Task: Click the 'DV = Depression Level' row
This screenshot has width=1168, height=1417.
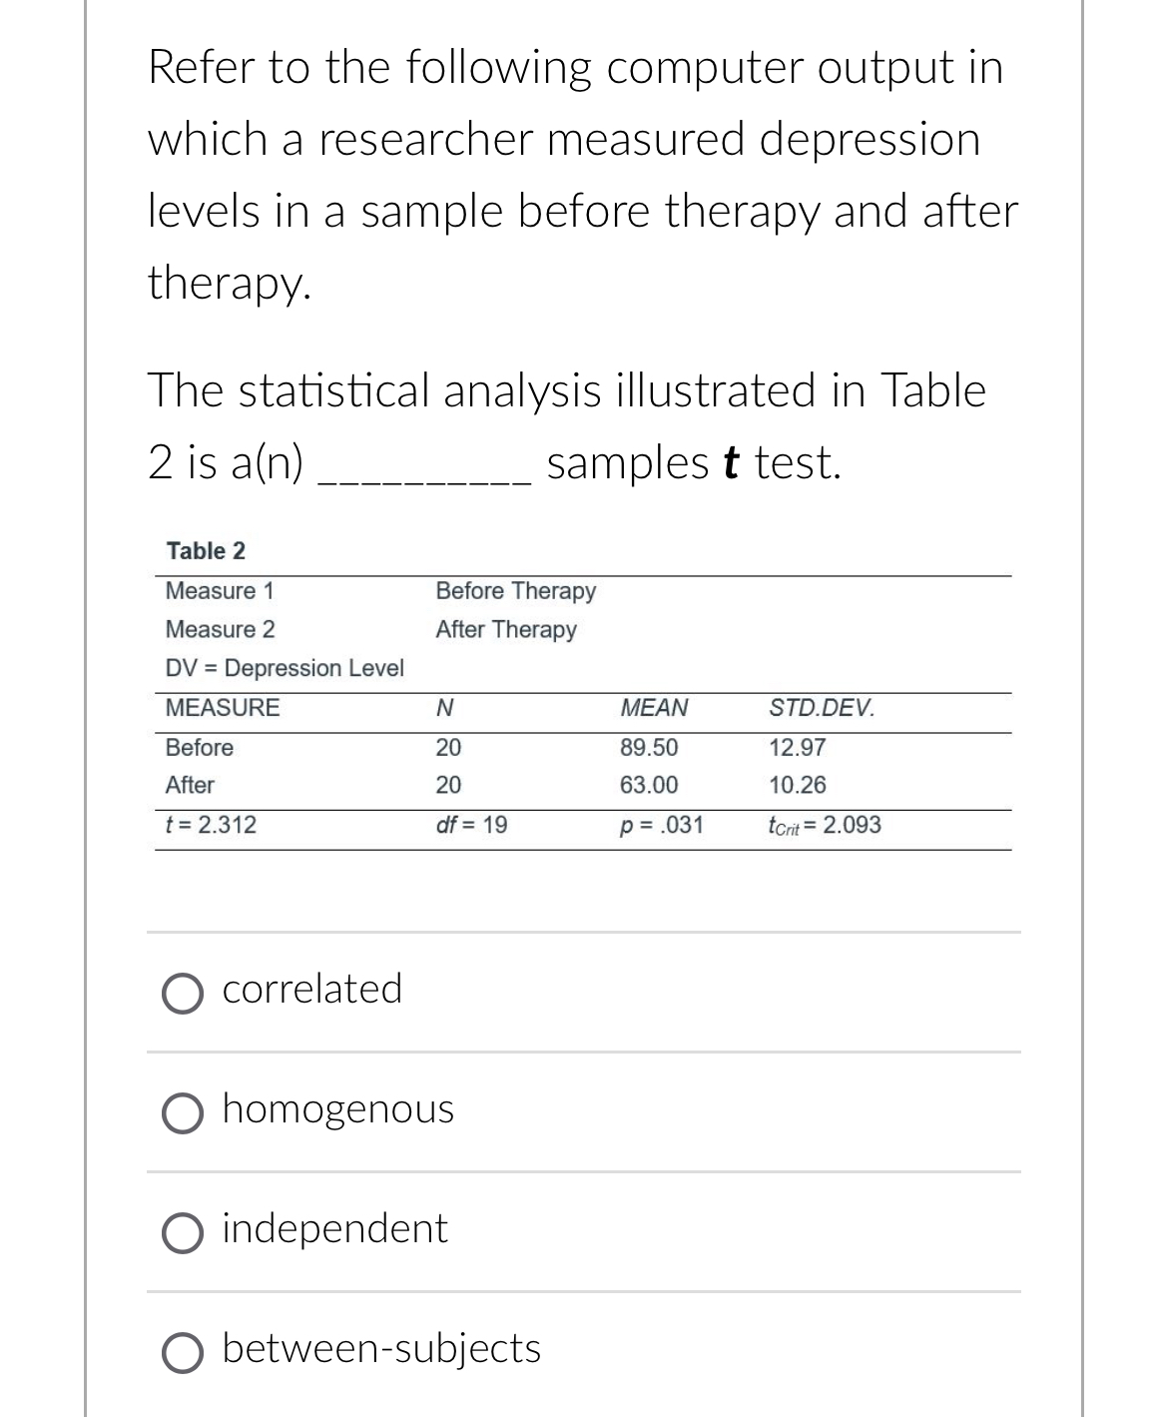Action: [x=285, y=668]
